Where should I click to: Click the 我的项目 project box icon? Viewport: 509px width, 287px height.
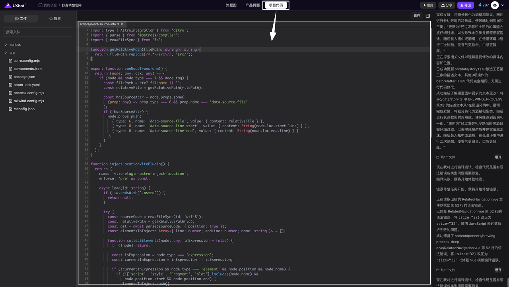pyautogui.click(x=40, y=5)
